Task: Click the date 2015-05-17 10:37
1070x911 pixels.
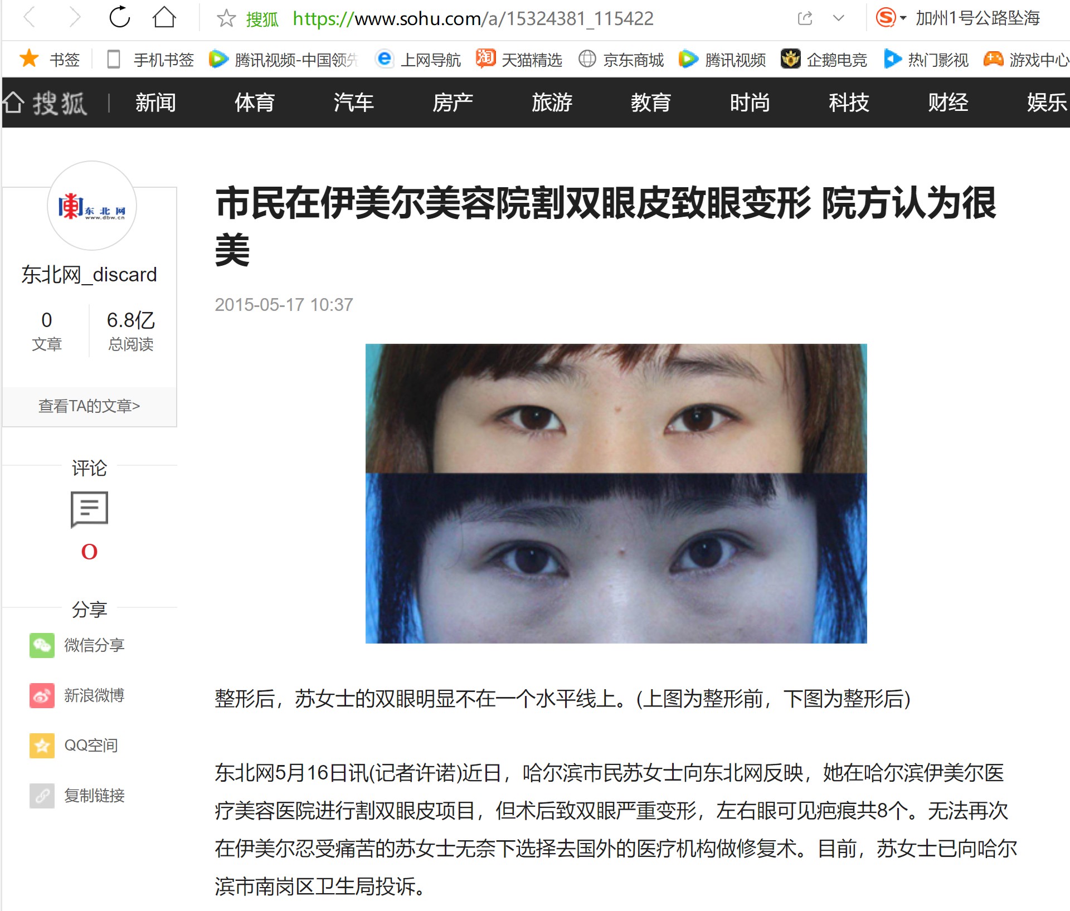Action: tap(284, 305)
